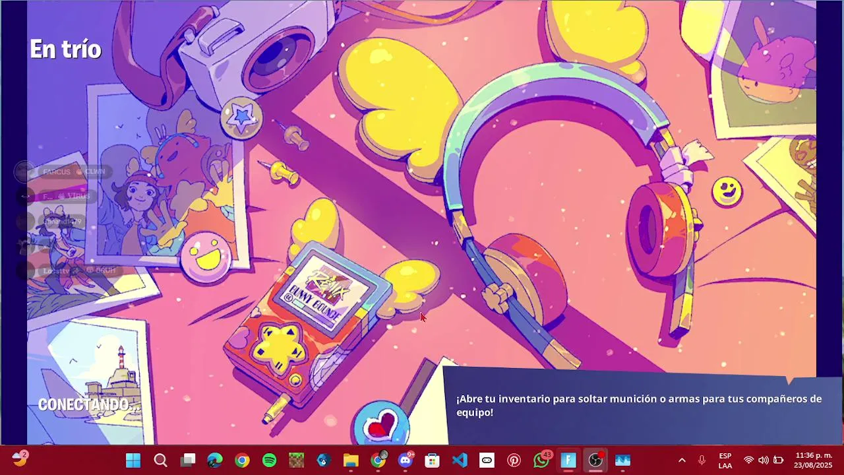
Task: Open File Explorer from the taskbar
Action: click(350, 460)
